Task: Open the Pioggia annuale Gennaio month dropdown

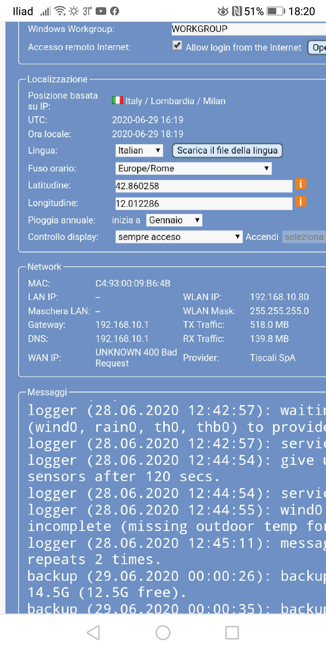Action: (x=174, y=220)
